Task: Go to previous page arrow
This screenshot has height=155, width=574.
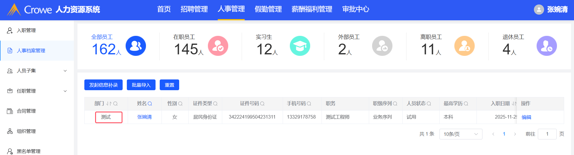Action: (x=493, y=134)
